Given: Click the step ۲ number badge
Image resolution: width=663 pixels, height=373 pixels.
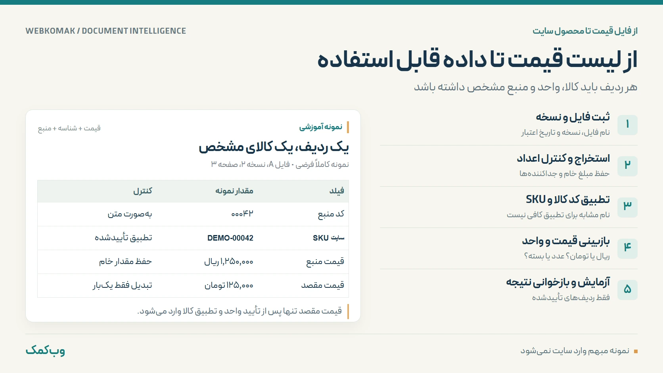Looking at the screenshot, I should point(627,166).
